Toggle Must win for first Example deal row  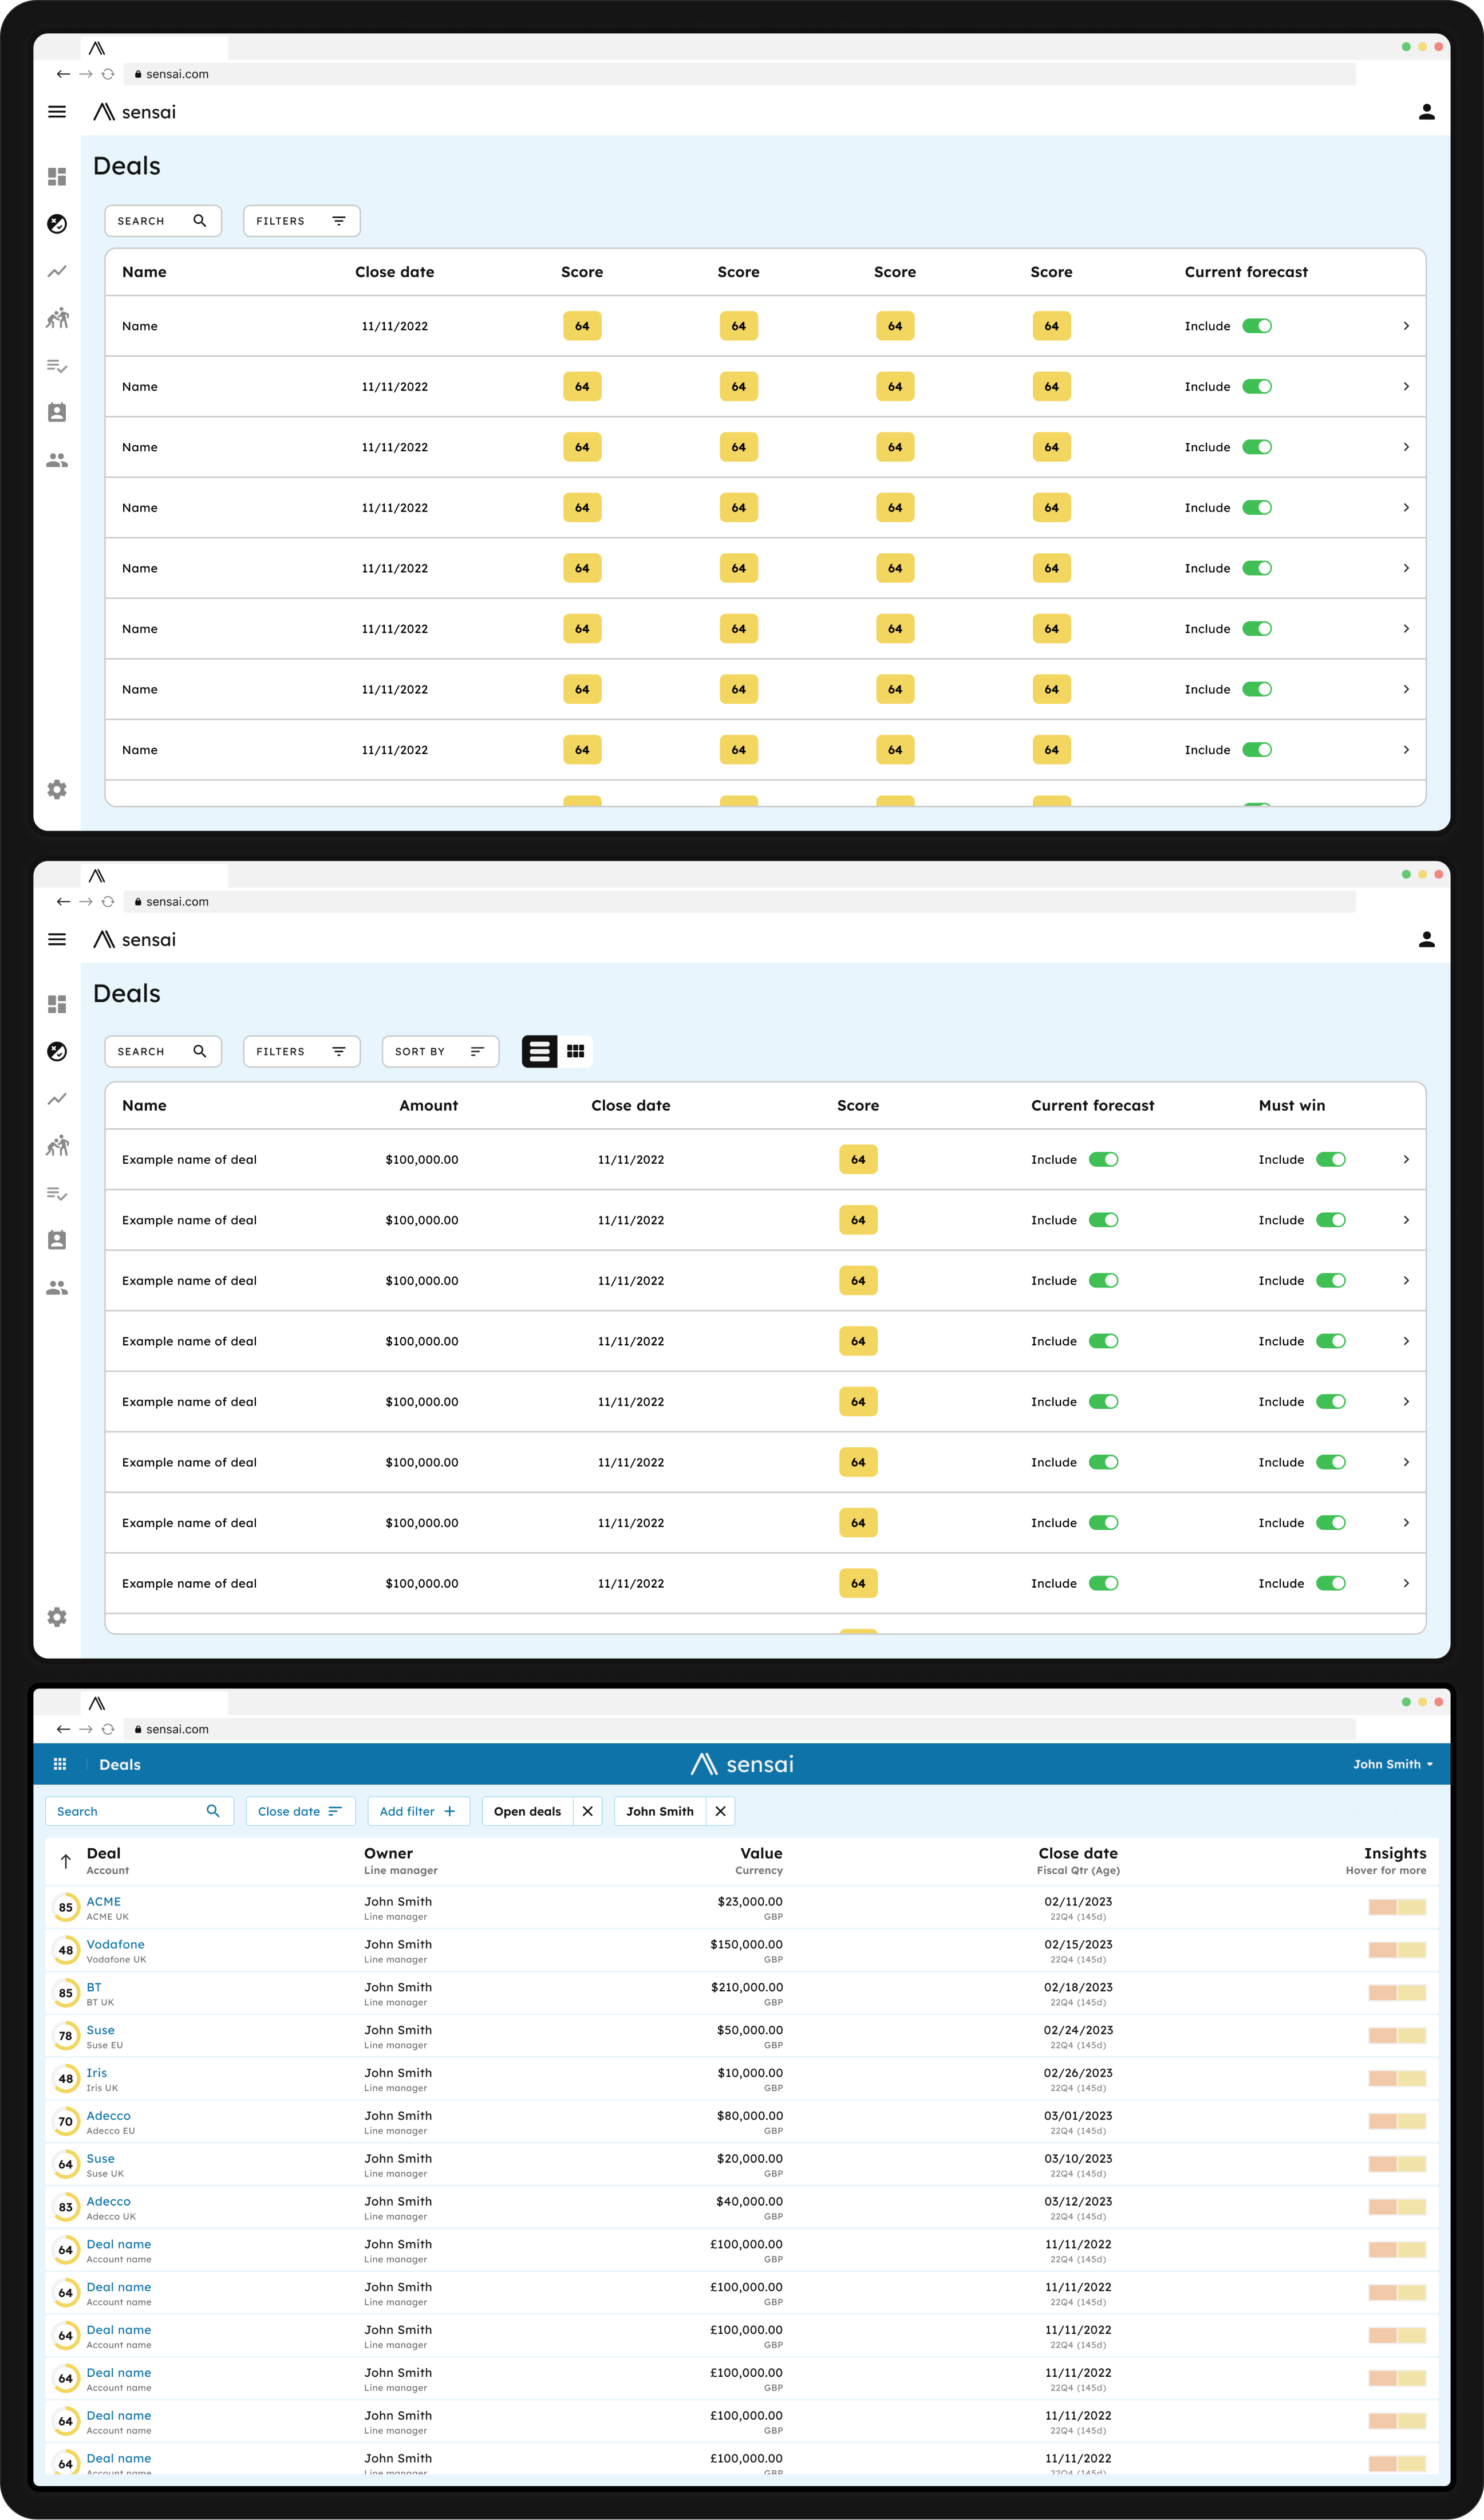point(1330,1159)
